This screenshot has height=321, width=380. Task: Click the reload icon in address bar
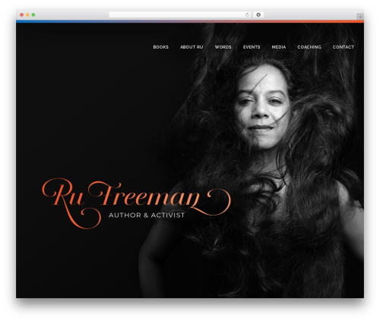tap(247, 15)
